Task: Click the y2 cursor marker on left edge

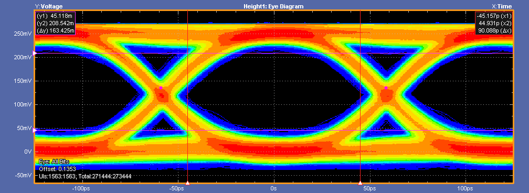Action: [34, 53]
